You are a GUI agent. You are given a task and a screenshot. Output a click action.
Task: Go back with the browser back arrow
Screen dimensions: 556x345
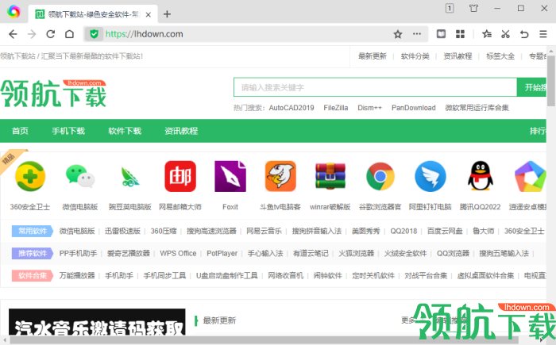(13, 34)
